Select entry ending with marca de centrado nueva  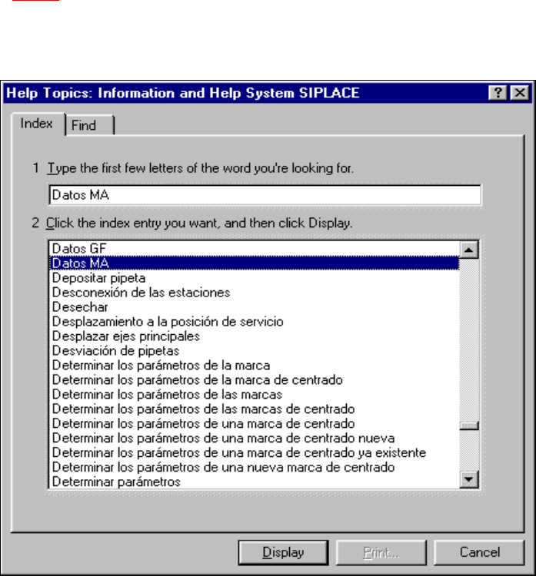[x=255, y=438]
